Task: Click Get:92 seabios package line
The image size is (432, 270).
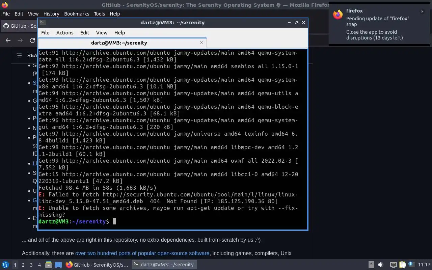Action: [x=168, y=70]
